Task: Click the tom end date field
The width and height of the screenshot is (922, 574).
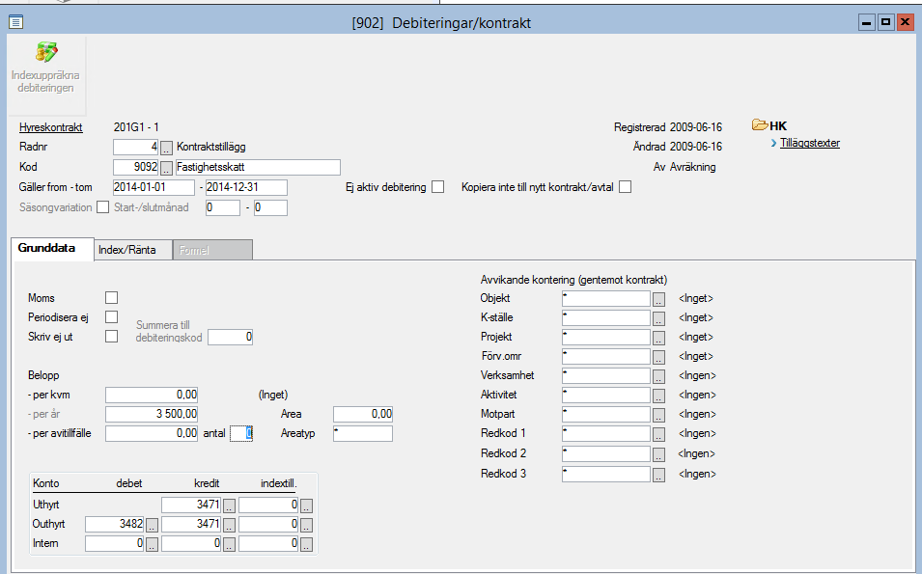Action: (x=246, y=187)
